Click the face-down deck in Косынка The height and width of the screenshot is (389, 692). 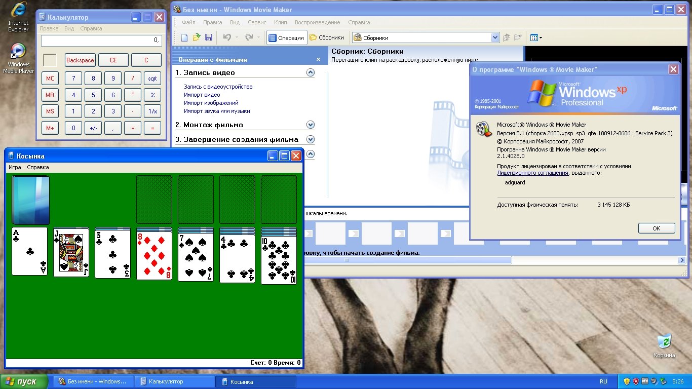click(x=30, y=200)
